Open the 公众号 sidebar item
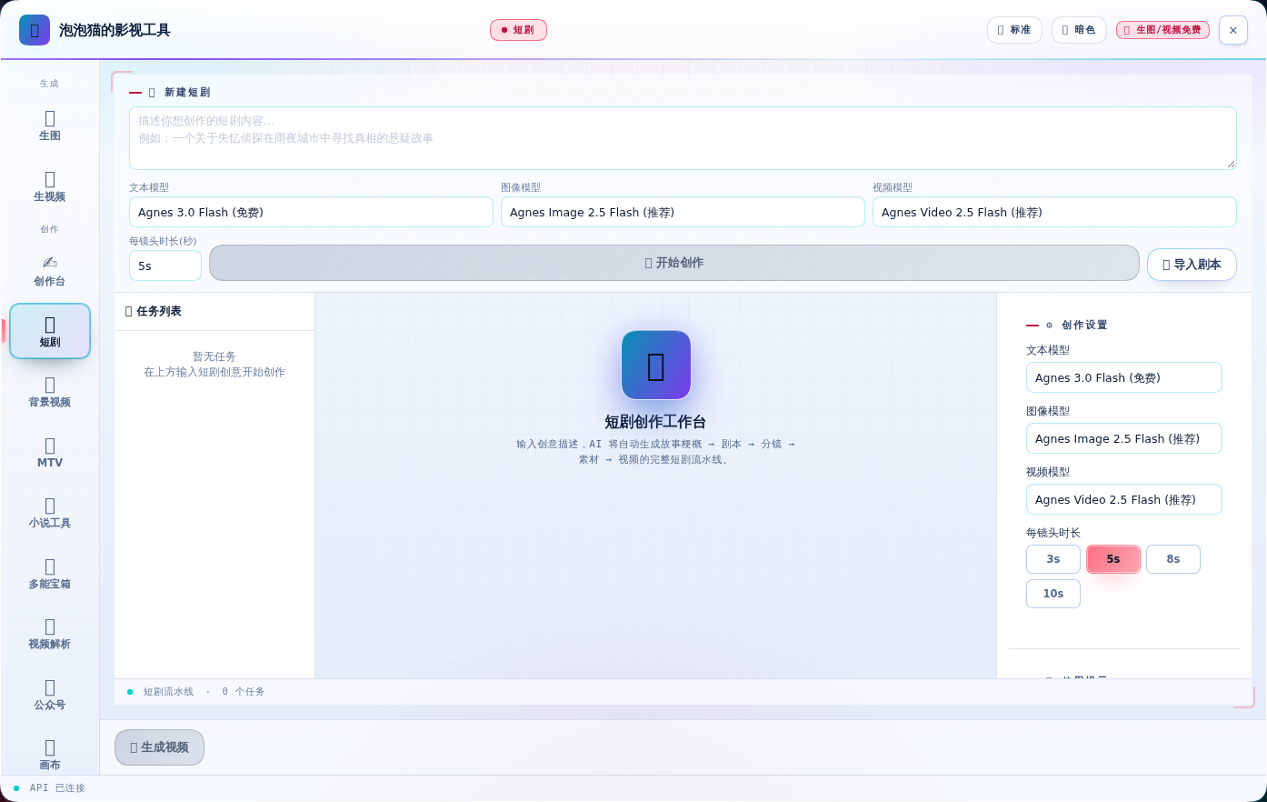This screenshot has width=1267, height=802. pyautogui.click(x=50, y=695)
